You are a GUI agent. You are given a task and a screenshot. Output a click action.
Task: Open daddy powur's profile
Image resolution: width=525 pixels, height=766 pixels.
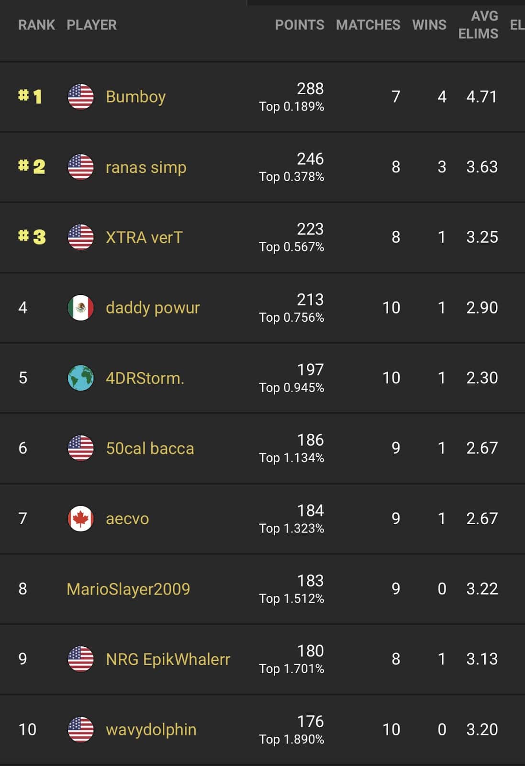(x=152, y=308)
